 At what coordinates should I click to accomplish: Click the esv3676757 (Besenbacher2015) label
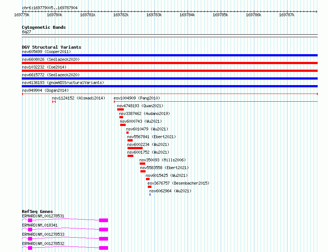click(x=178, y=183)
